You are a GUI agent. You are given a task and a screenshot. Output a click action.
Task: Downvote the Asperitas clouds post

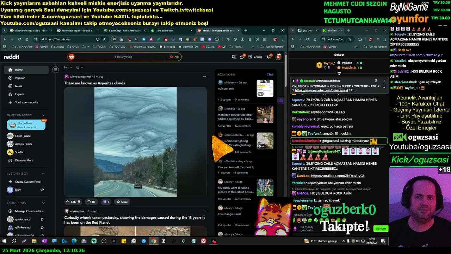click(x=79, y=202)
